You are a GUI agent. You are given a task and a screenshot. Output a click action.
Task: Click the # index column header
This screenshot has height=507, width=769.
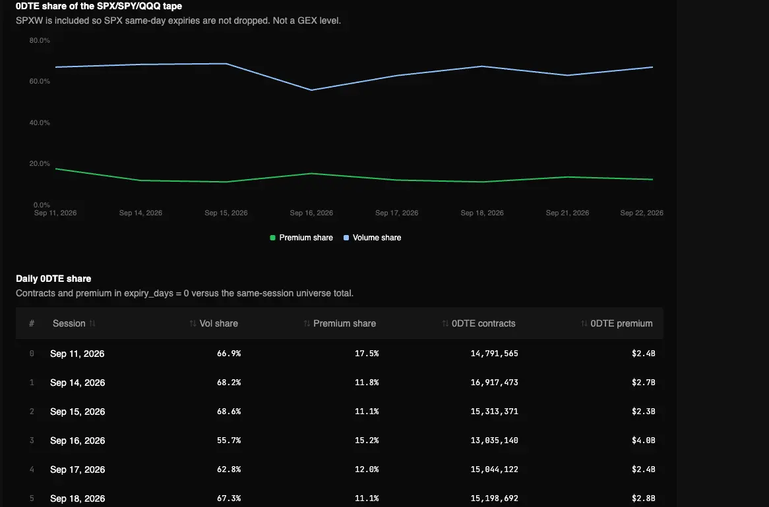tap(32, 323)
